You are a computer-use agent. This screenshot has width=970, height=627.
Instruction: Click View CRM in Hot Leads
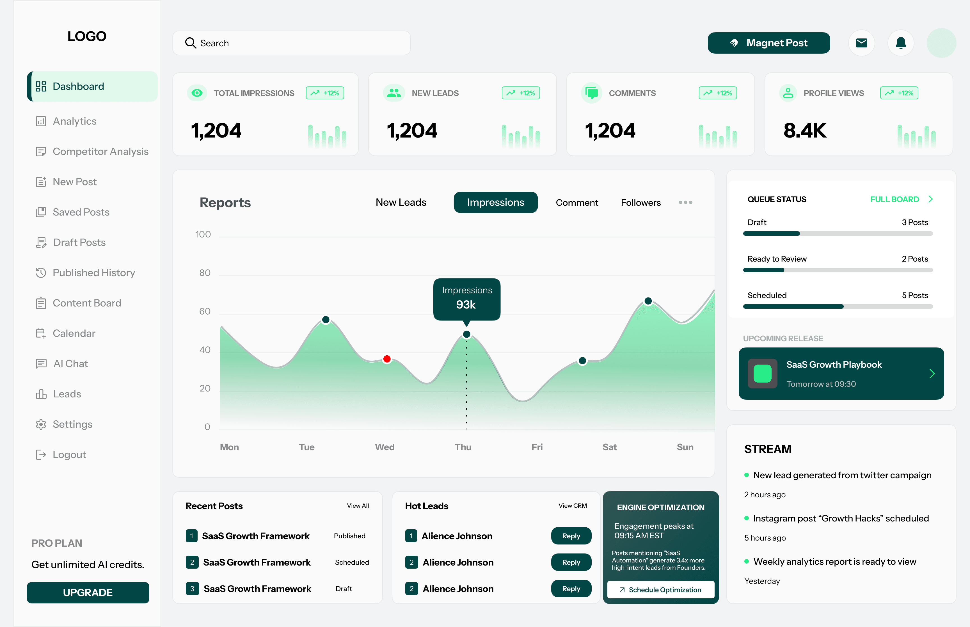(x=573, y=506)
